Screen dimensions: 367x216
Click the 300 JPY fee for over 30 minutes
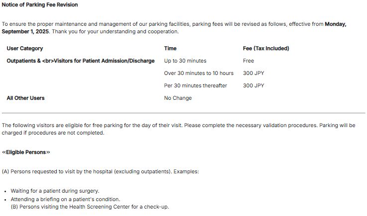tap(253, 73)
